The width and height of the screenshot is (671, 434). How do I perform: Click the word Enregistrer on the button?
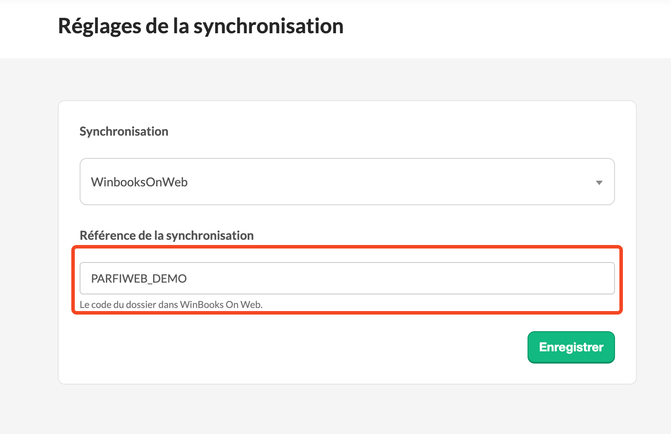[x=571, y=347]
